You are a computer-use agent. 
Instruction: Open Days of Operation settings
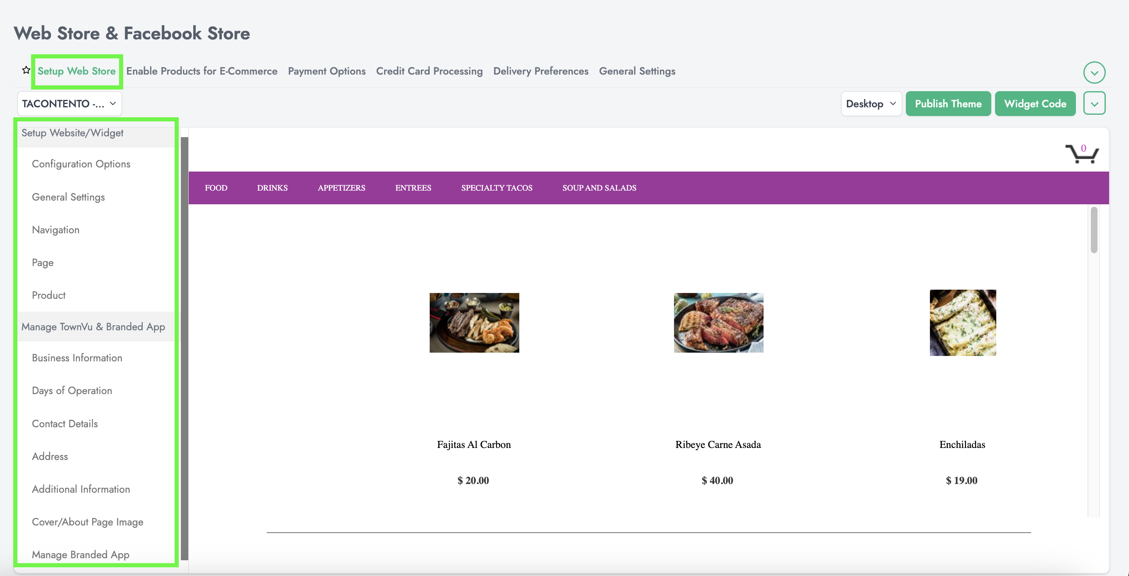click(x=72, y=391)
